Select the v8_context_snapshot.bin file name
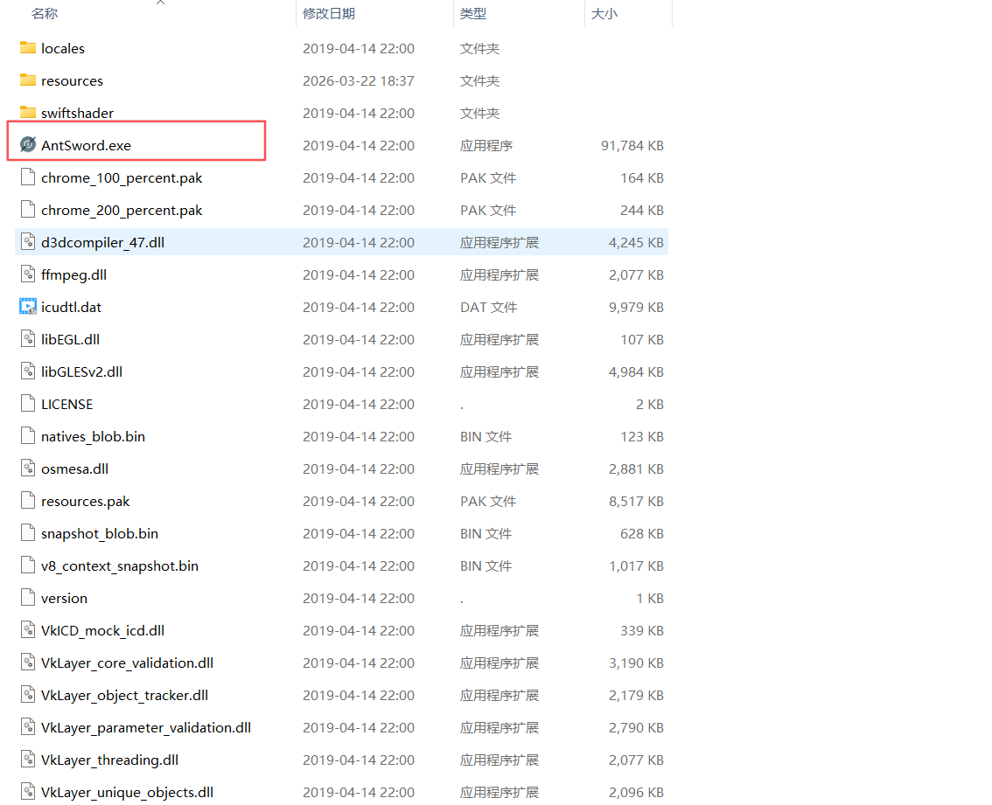Image resolution: width=992 pixels, height=805 pixels. point(120,566)
